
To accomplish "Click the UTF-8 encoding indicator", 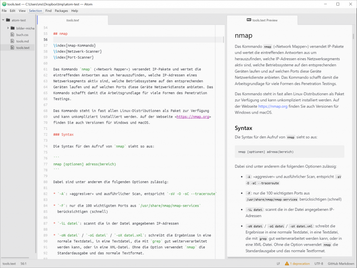I will click(318, 263).
